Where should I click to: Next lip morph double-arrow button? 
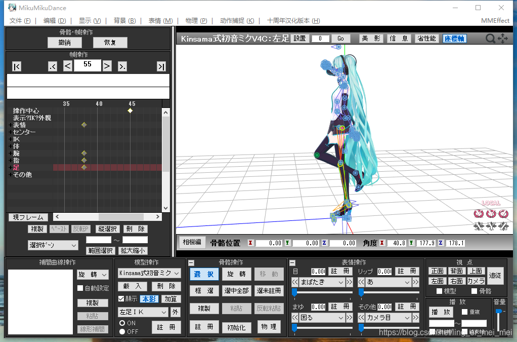415,282
